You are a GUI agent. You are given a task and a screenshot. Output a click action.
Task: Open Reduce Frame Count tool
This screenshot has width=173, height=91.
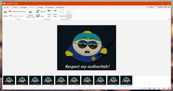pyautogui.click(x=30, y=14)
